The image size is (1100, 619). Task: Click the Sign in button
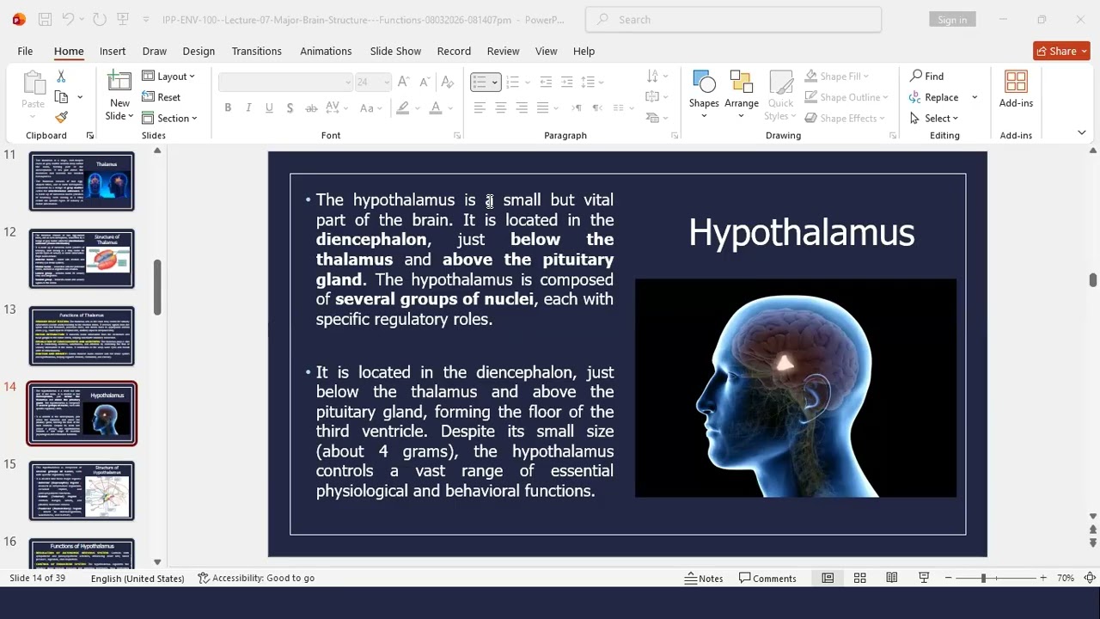(952, 20)
